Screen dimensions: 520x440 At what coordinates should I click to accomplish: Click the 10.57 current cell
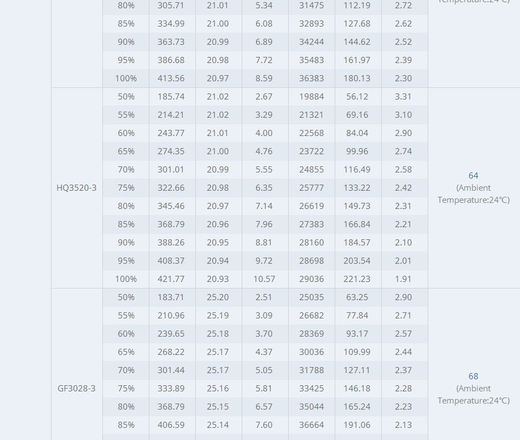264,279
